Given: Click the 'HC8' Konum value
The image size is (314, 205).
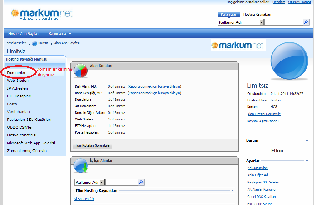Looking at the screenshot, I should pyautogui.click(x=274, y=107).
